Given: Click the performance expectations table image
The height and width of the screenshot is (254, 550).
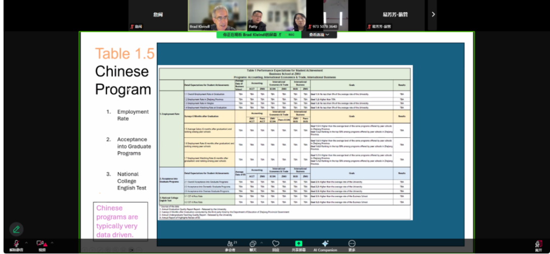Looking at the screenshot, I should point(285,143).
